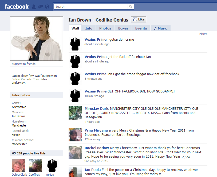Open the Wall tab

coord(75,28)
